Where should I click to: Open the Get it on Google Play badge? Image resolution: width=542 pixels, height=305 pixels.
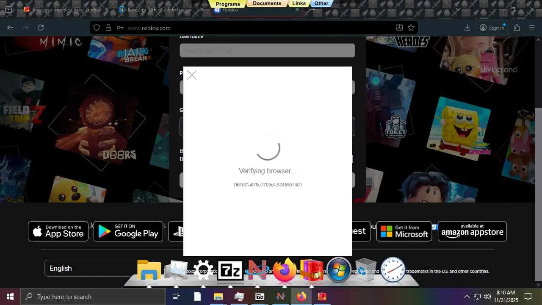click(x=128, y=231)
